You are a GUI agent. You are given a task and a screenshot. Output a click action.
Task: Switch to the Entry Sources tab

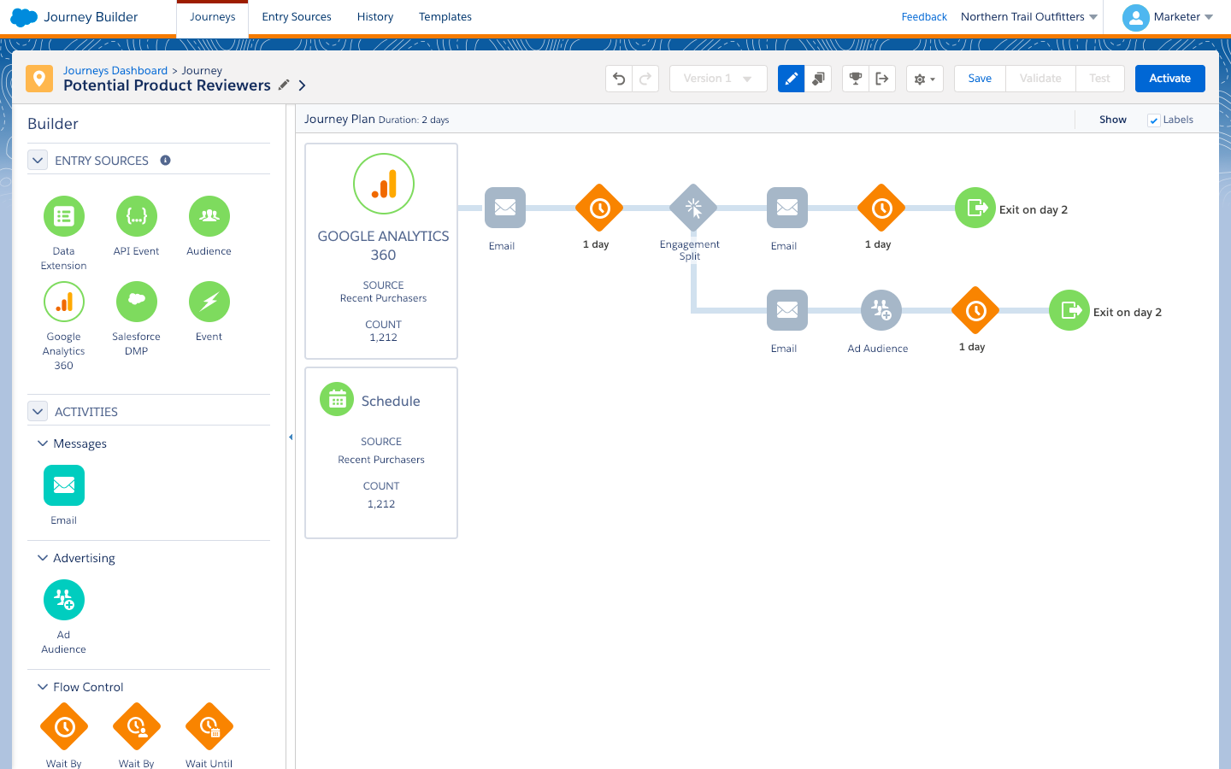click(x=297, y=16)
